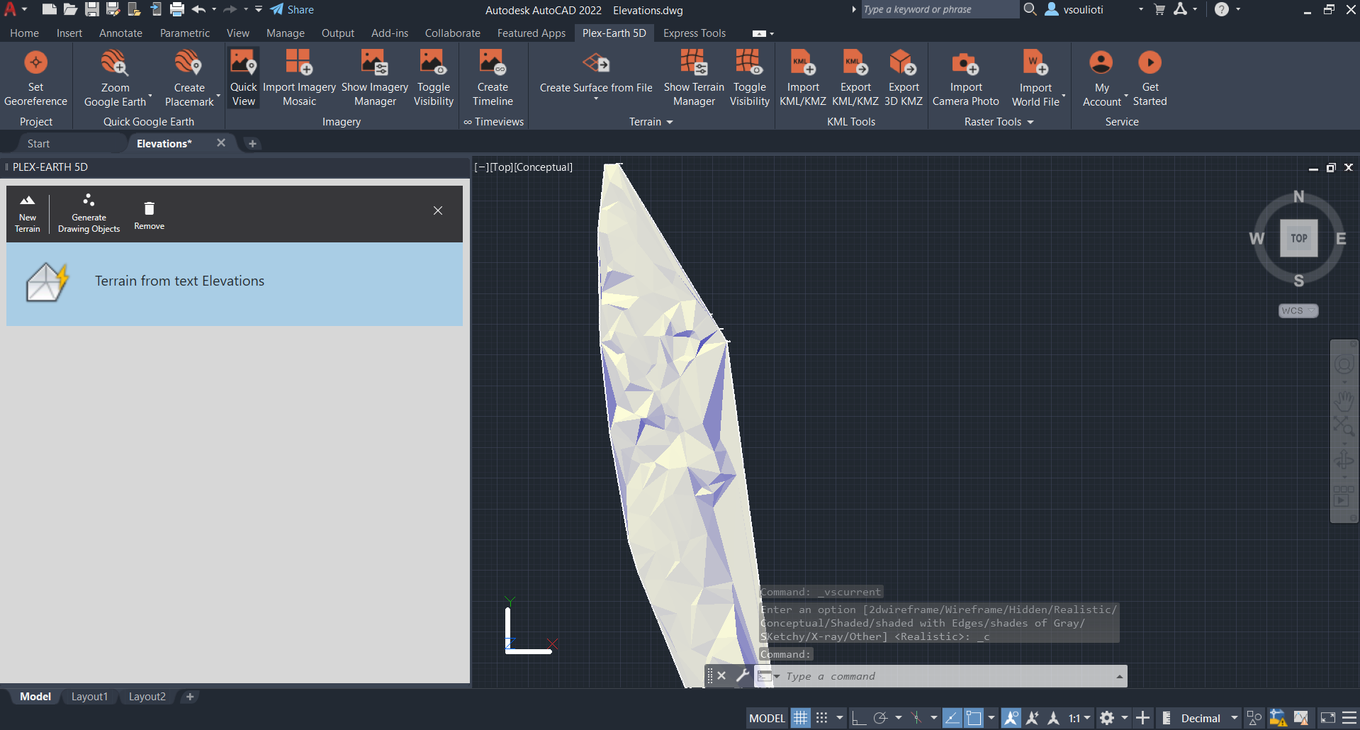Close the terrain toolbar with X
Viewport: 1360px width, 730px height.
438,210
